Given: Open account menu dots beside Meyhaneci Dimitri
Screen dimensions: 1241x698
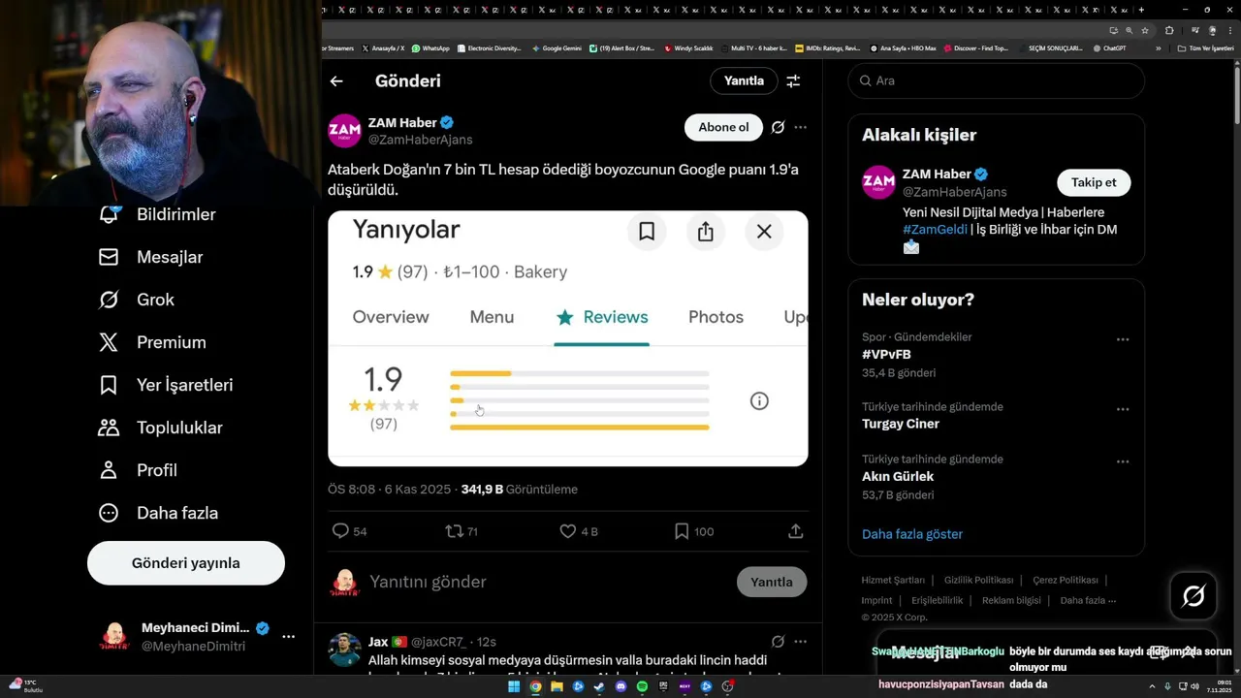Looking at the screenshot, I should click(288, 637).
